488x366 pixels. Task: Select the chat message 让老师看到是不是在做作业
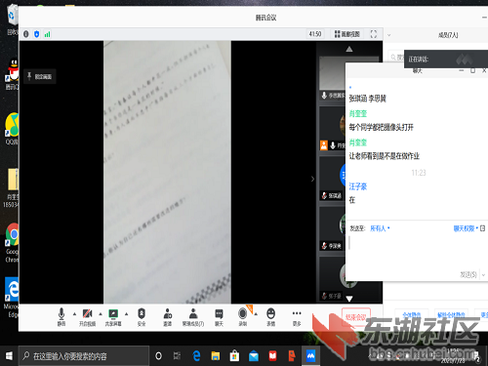(x=385, y=156)
